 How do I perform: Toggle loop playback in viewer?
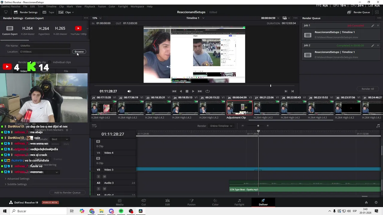tap(207, 91)
